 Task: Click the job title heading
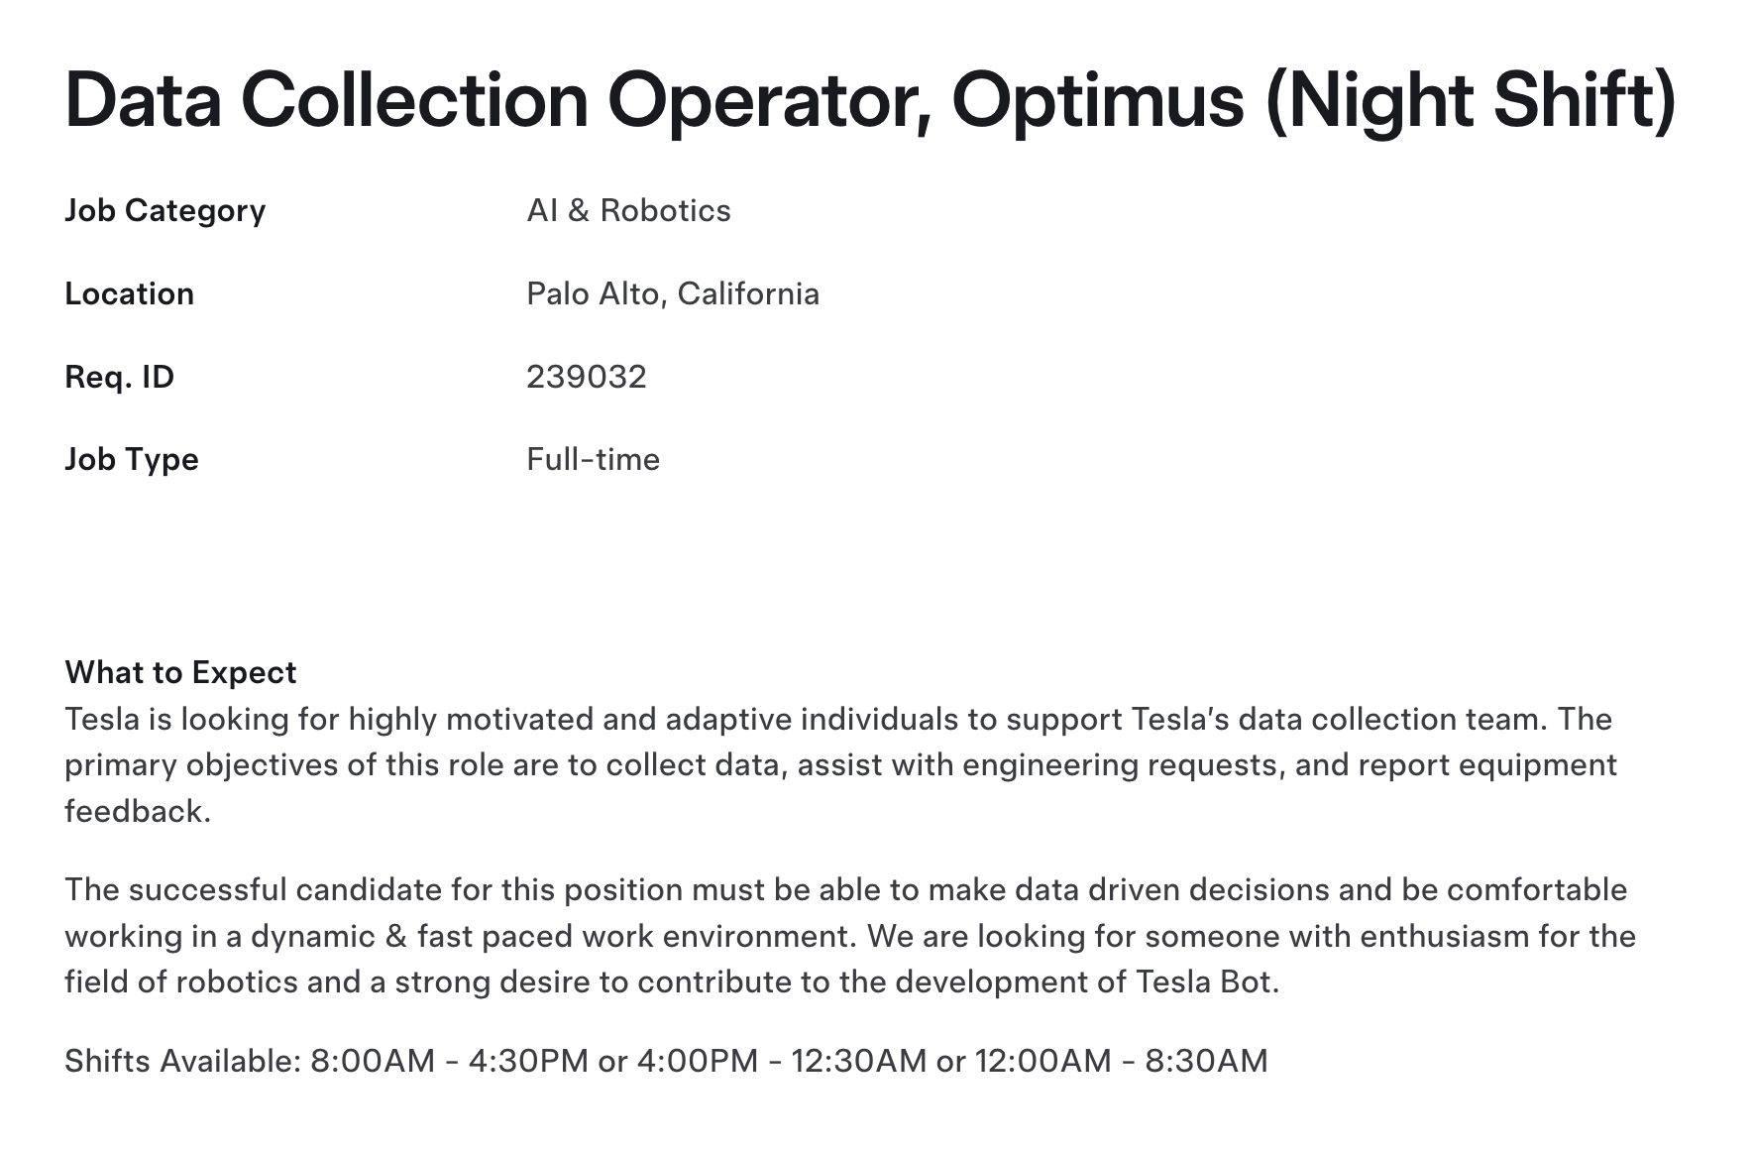(x=870, y=102)
